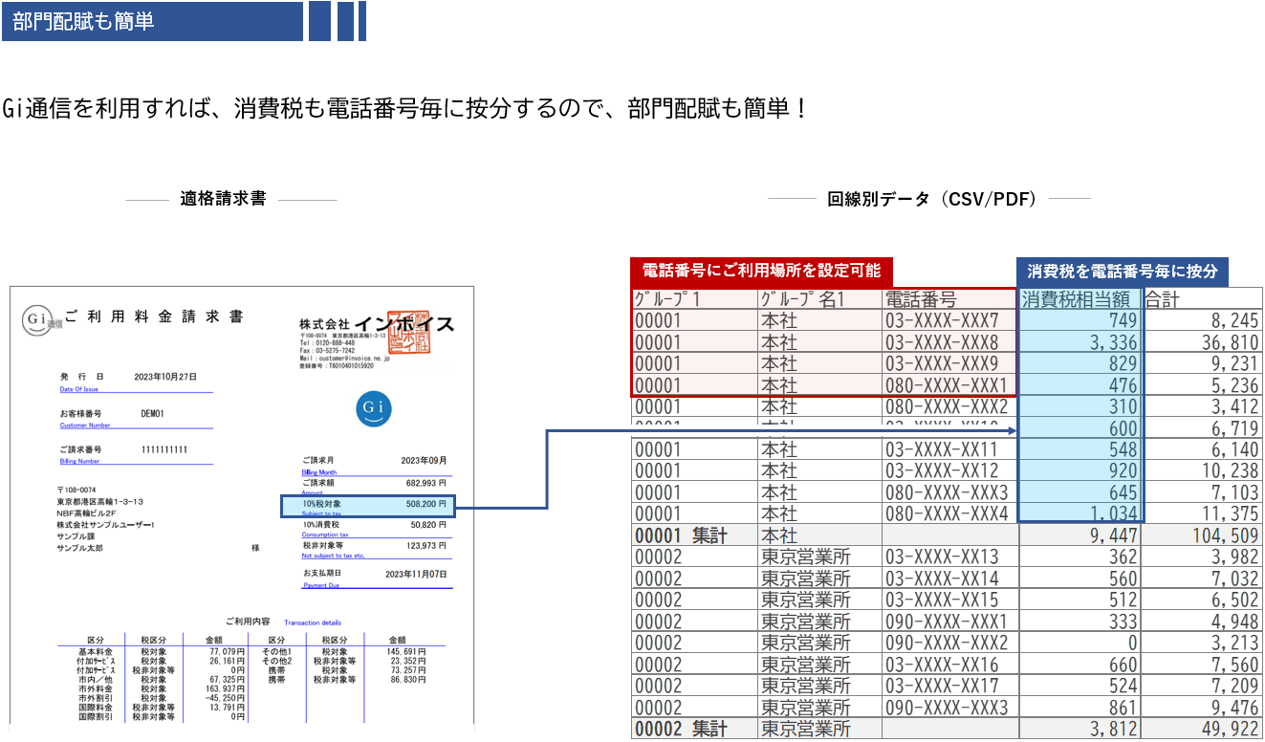Click the 00002 集計 subtotal row label
Image resolution: width=1265 pixels, height=742 pixels.
682,730
